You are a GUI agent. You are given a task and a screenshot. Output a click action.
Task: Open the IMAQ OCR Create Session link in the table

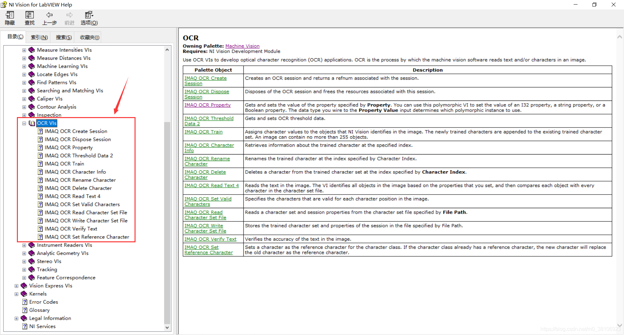click(x=205, y=81)
